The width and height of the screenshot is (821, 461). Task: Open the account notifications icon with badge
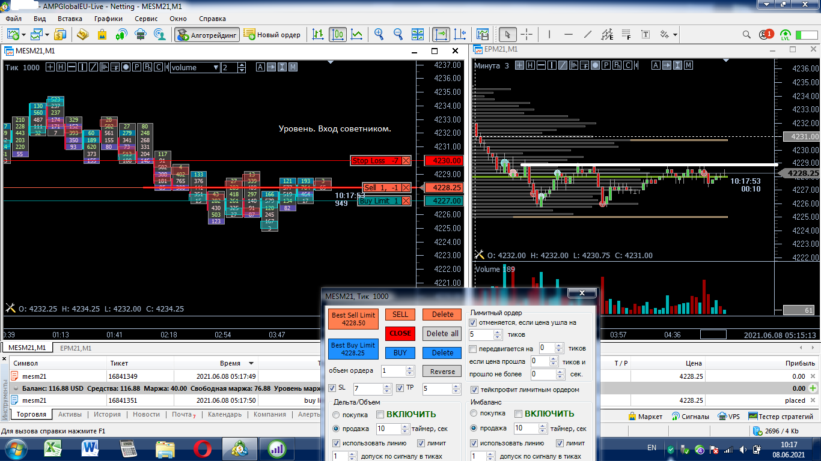(x=766, y=34)
